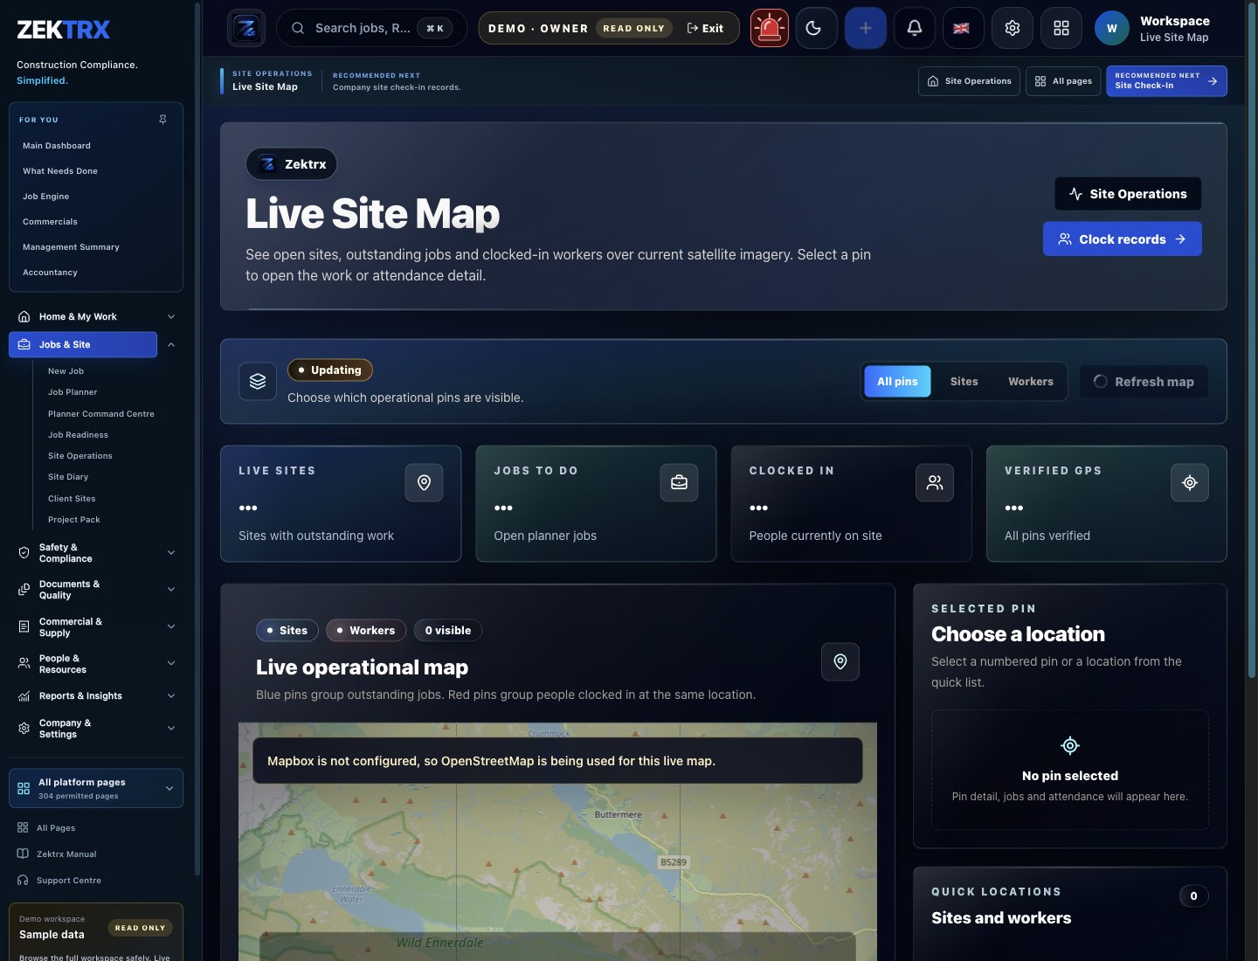Viewport: 1258px width, 961px height.
Task: Open recommended next Site Check-In button
Action: coord(1166,80)
